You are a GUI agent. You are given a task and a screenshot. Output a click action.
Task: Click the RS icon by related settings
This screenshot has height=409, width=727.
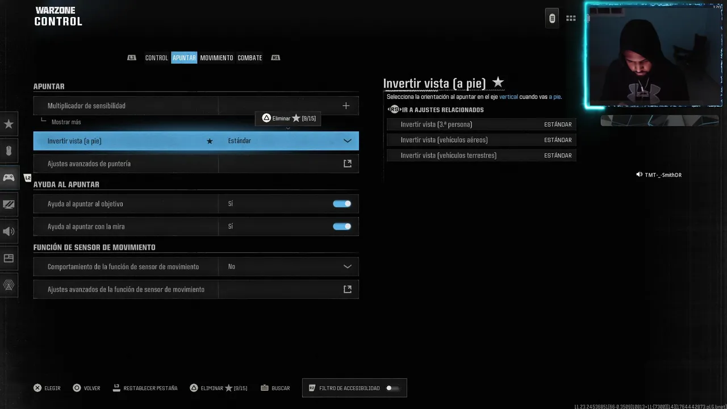[394, 110]
